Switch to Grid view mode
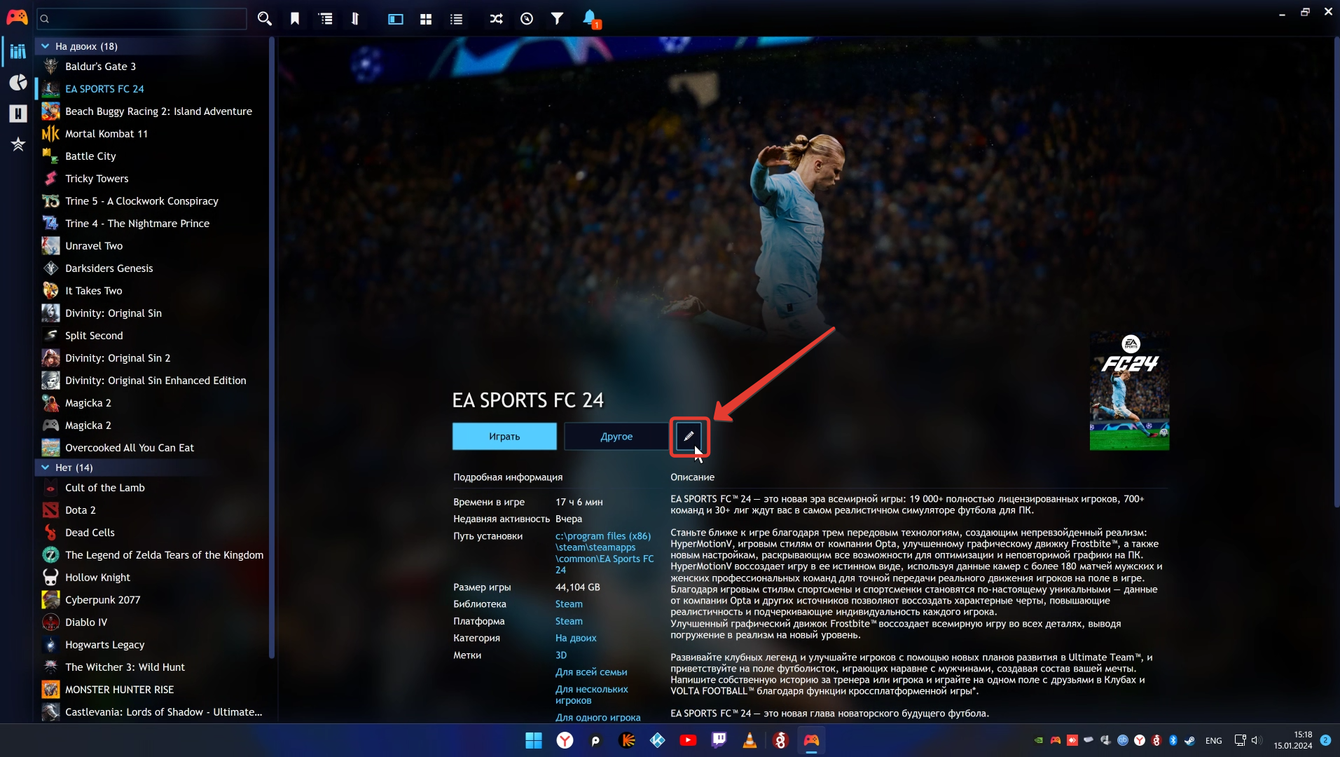Viewport: 1340px width, 757px height. coord(426,19)
